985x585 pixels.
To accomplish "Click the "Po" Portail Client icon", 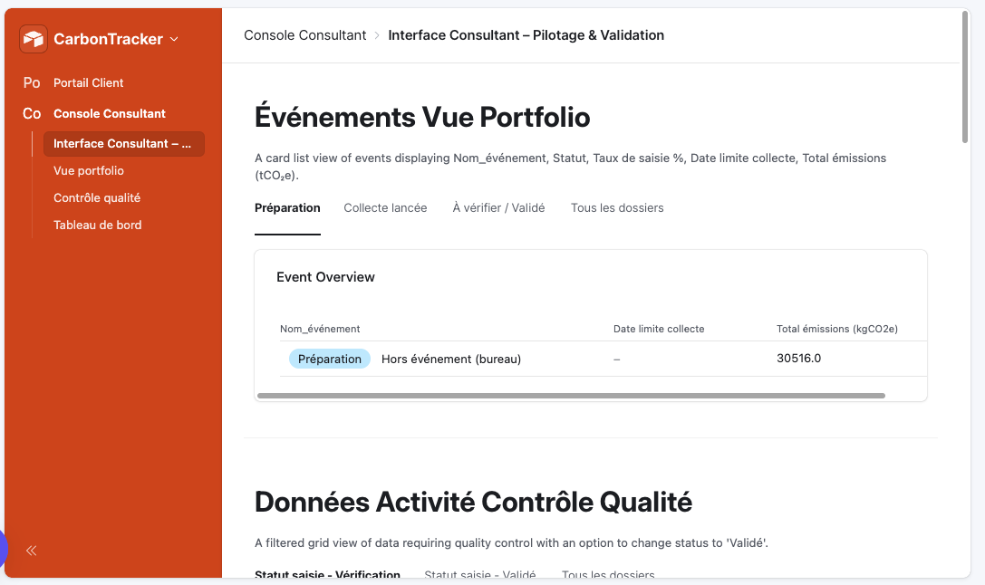I will pos(32,82).
